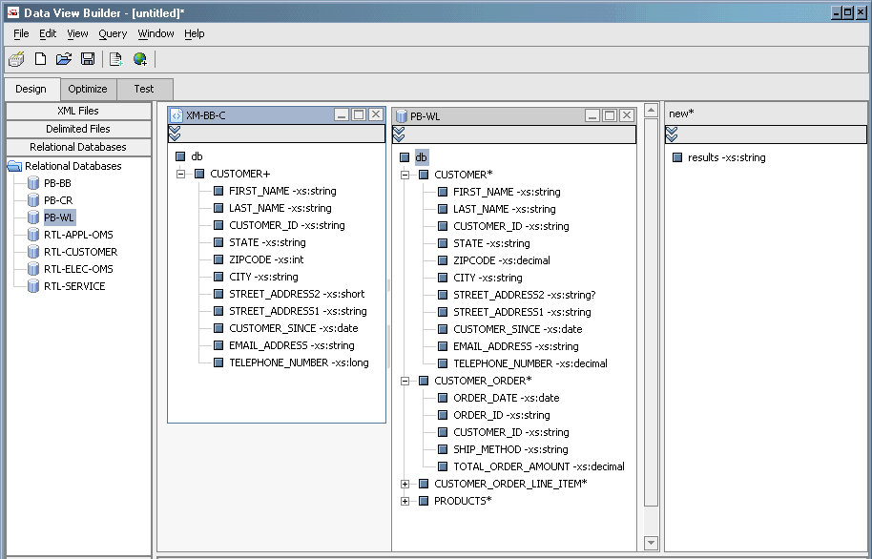Click the XML Files button
Screen dimensions: 872x559
point(78,111)
